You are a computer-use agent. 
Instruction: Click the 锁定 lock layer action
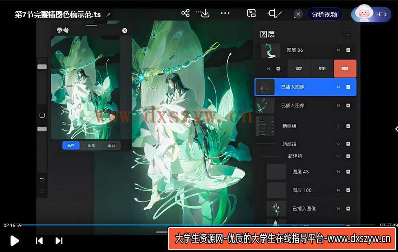pyautogui.click(x=299, y=69)
